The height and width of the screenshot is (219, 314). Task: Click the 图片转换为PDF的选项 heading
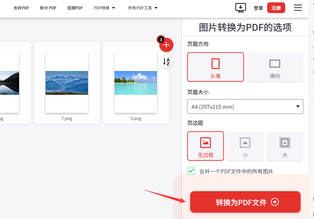coord(245,27)
